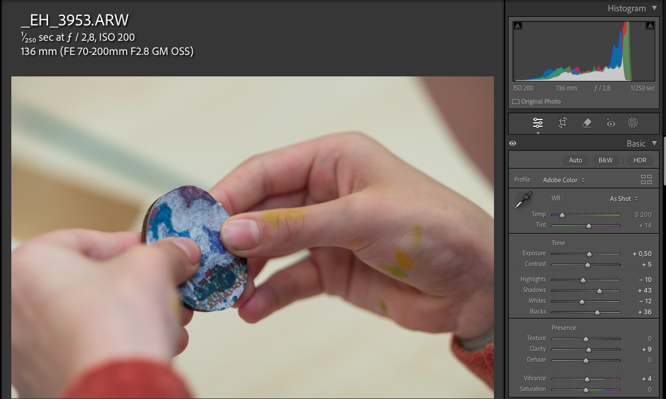Click the Auto tone button
The image size is (666, 399).
(x=575, y=160)
